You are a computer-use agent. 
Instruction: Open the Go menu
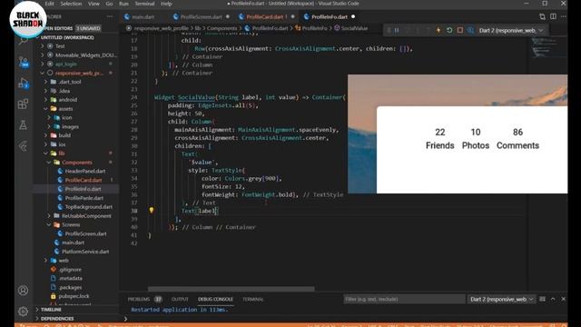pos(109,4)
